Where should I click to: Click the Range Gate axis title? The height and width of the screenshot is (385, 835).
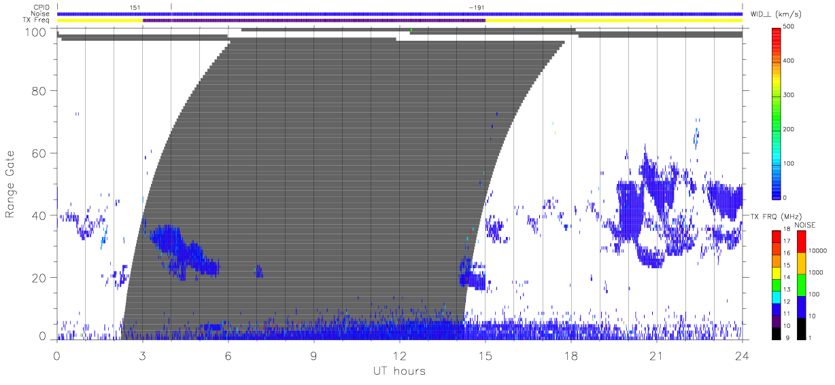10,185
